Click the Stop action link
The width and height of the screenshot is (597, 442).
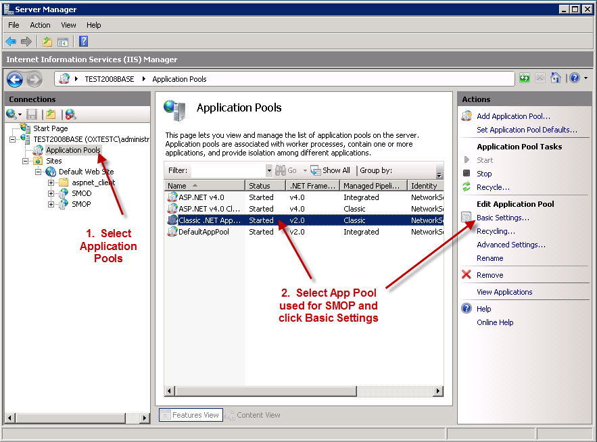tap(484, 174)
